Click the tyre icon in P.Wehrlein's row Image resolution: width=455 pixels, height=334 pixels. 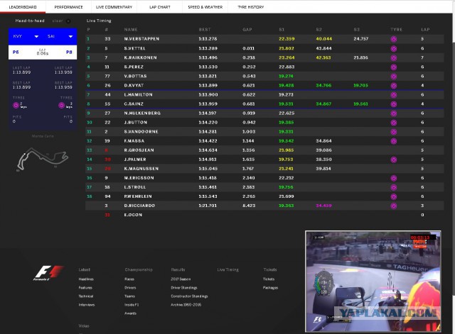coord(393,196)
